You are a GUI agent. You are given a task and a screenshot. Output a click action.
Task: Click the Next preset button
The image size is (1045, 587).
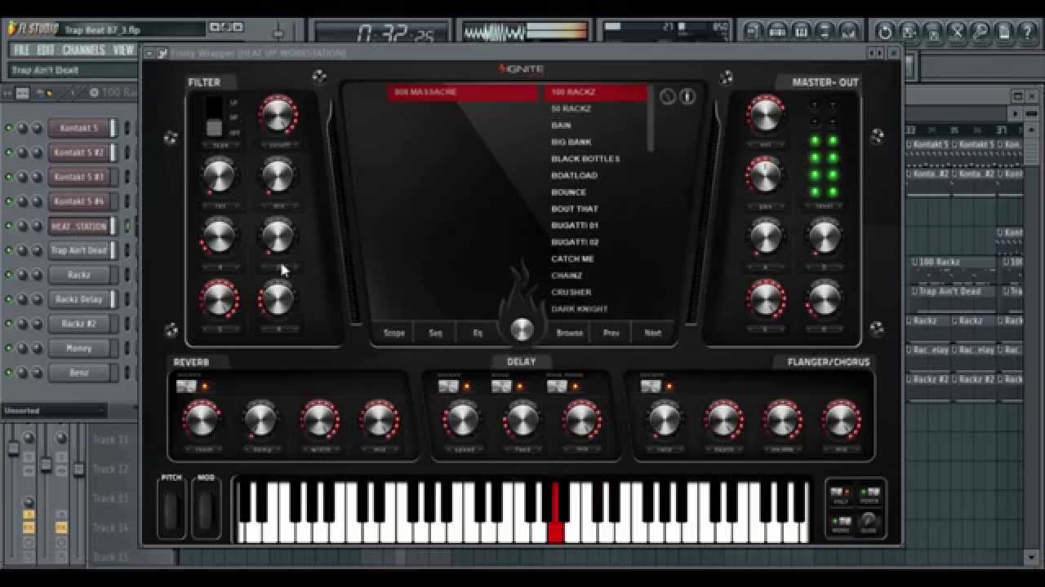[x=652, y=333]
